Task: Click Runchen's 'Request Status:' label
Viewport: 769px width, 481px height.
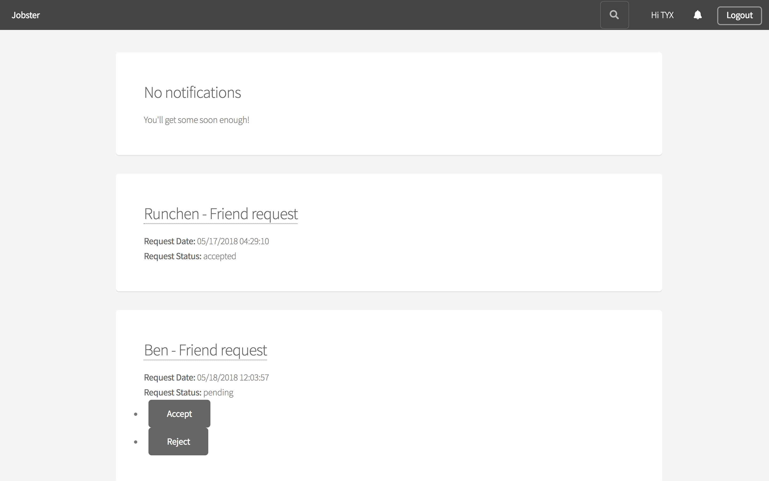Action: point(172,256)
